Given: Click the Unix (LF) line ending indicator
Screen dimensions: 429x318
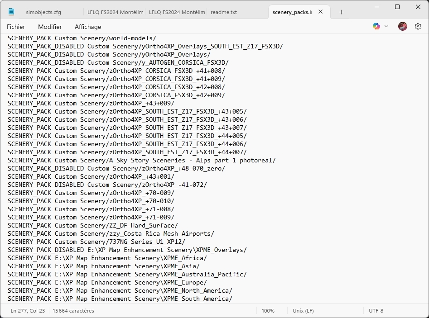Looking at the screenshot, I should point(303,311).
